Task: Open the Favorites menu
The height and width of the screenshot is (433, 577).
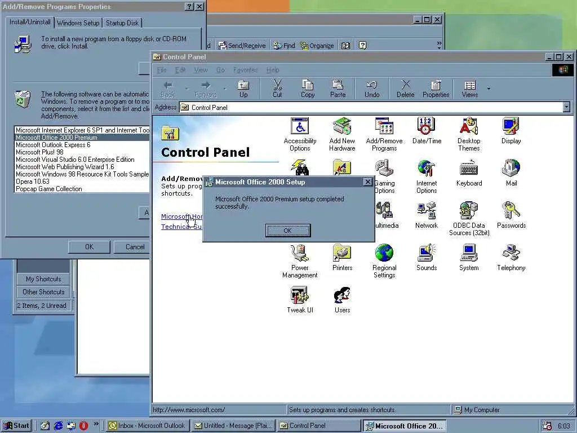Action: click(x=245, y=70)
